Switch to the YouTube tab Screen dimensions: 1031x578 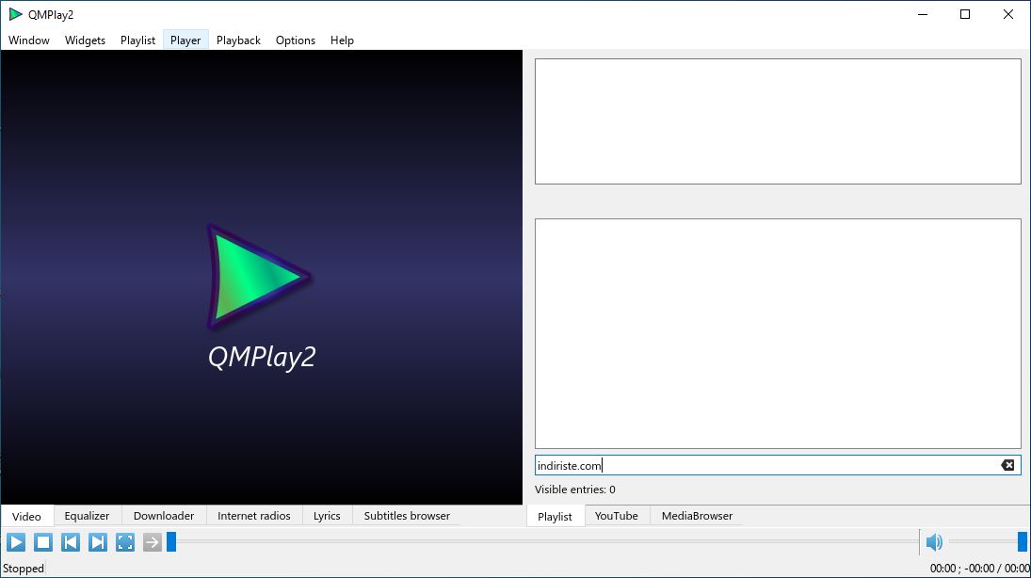[616, 516]
